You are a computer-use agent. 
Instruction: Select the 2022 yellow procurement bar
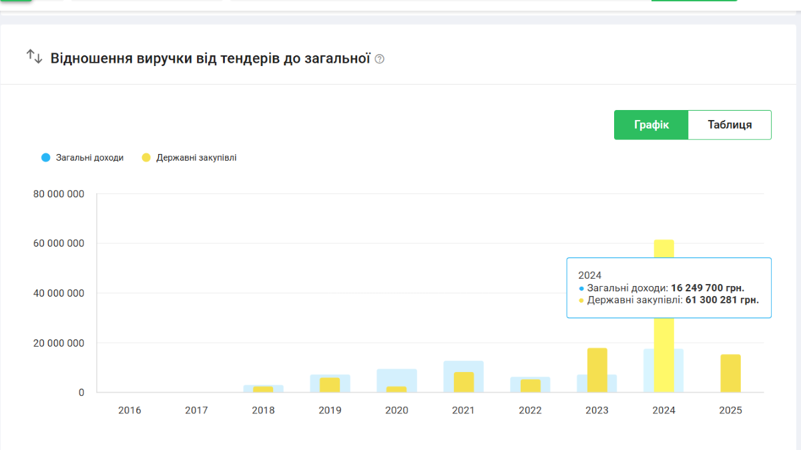coord(530,386)
